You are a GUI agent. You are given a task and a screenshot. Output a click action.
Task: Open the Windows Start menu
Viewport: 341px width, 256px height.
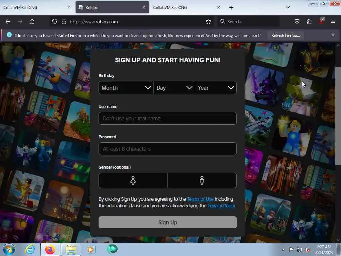tap(9, 249)
